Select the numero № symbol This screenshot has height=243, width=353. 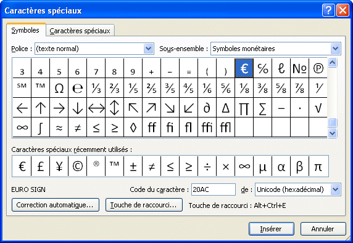[299, 68]
